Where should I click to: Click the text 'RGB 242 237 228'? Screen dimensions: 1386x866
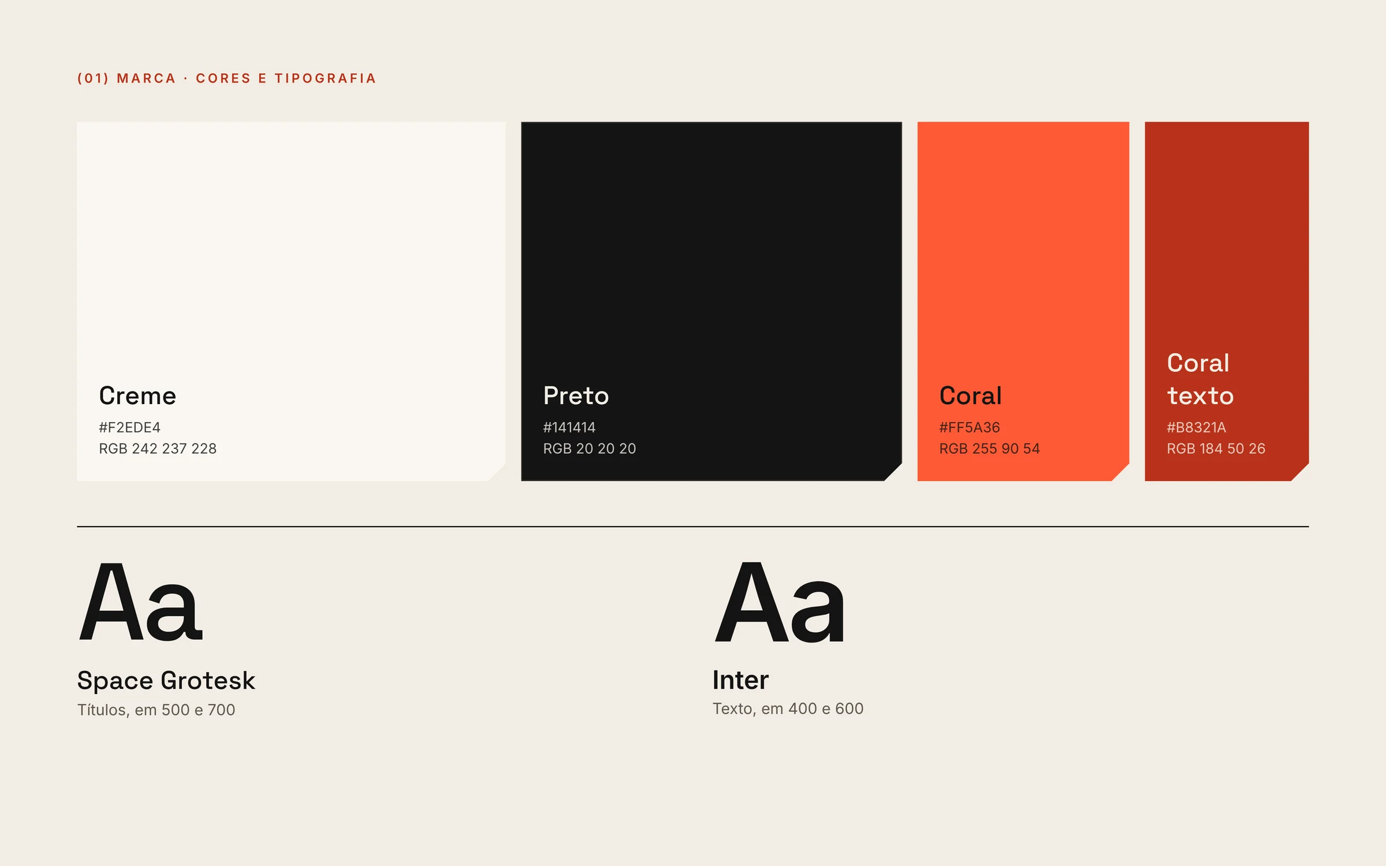(x=158, y=449)
